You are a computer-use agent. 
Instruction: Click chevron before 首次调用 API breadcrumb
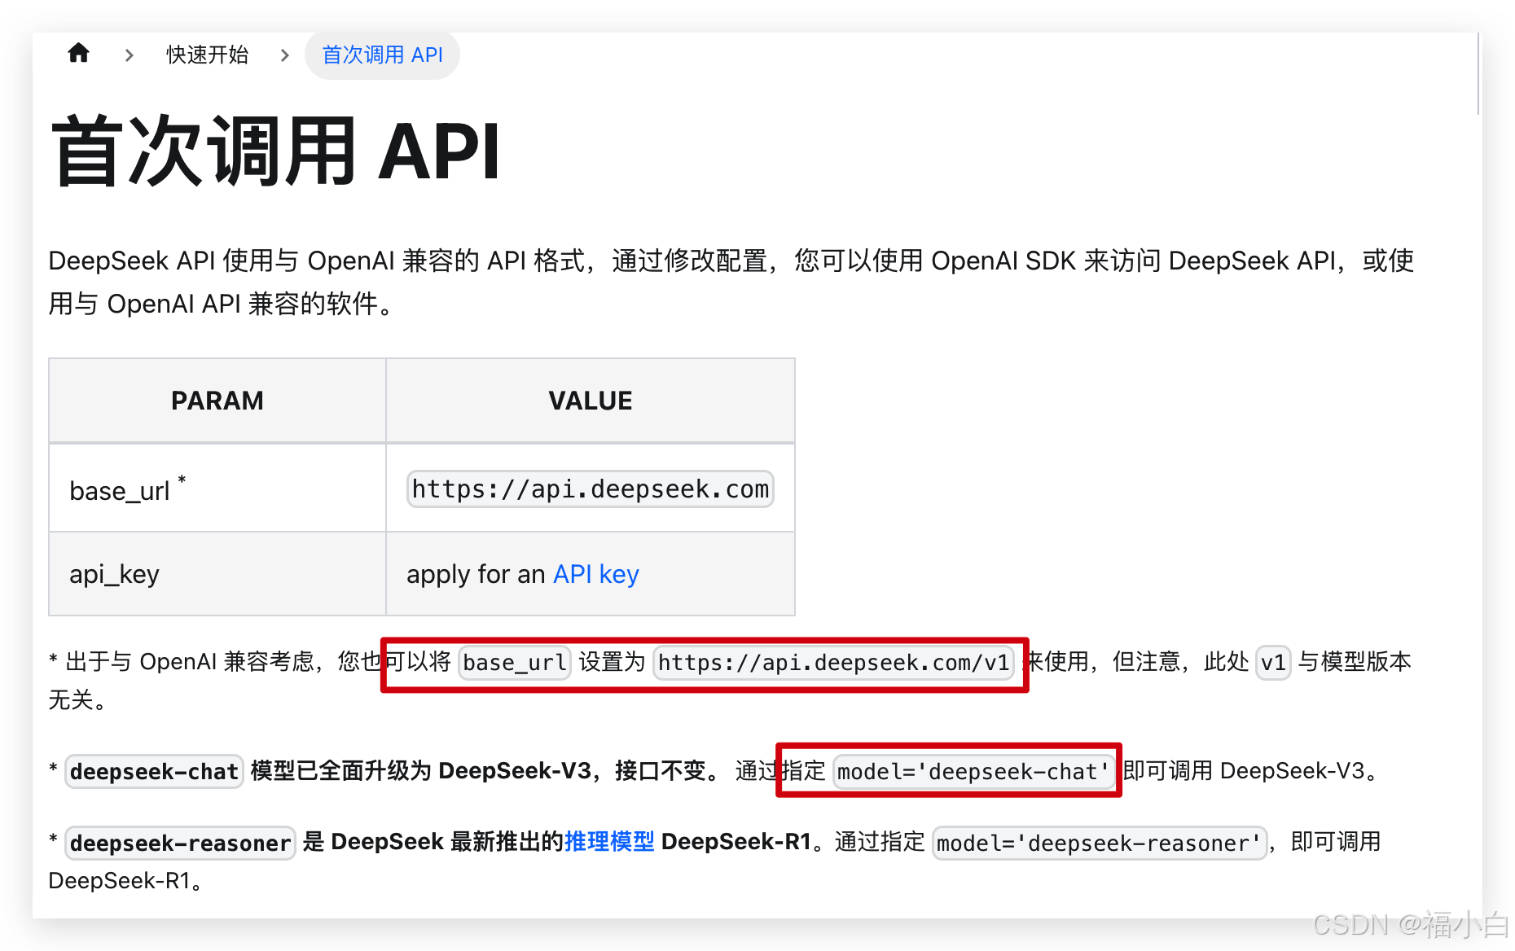coord(284,55)
